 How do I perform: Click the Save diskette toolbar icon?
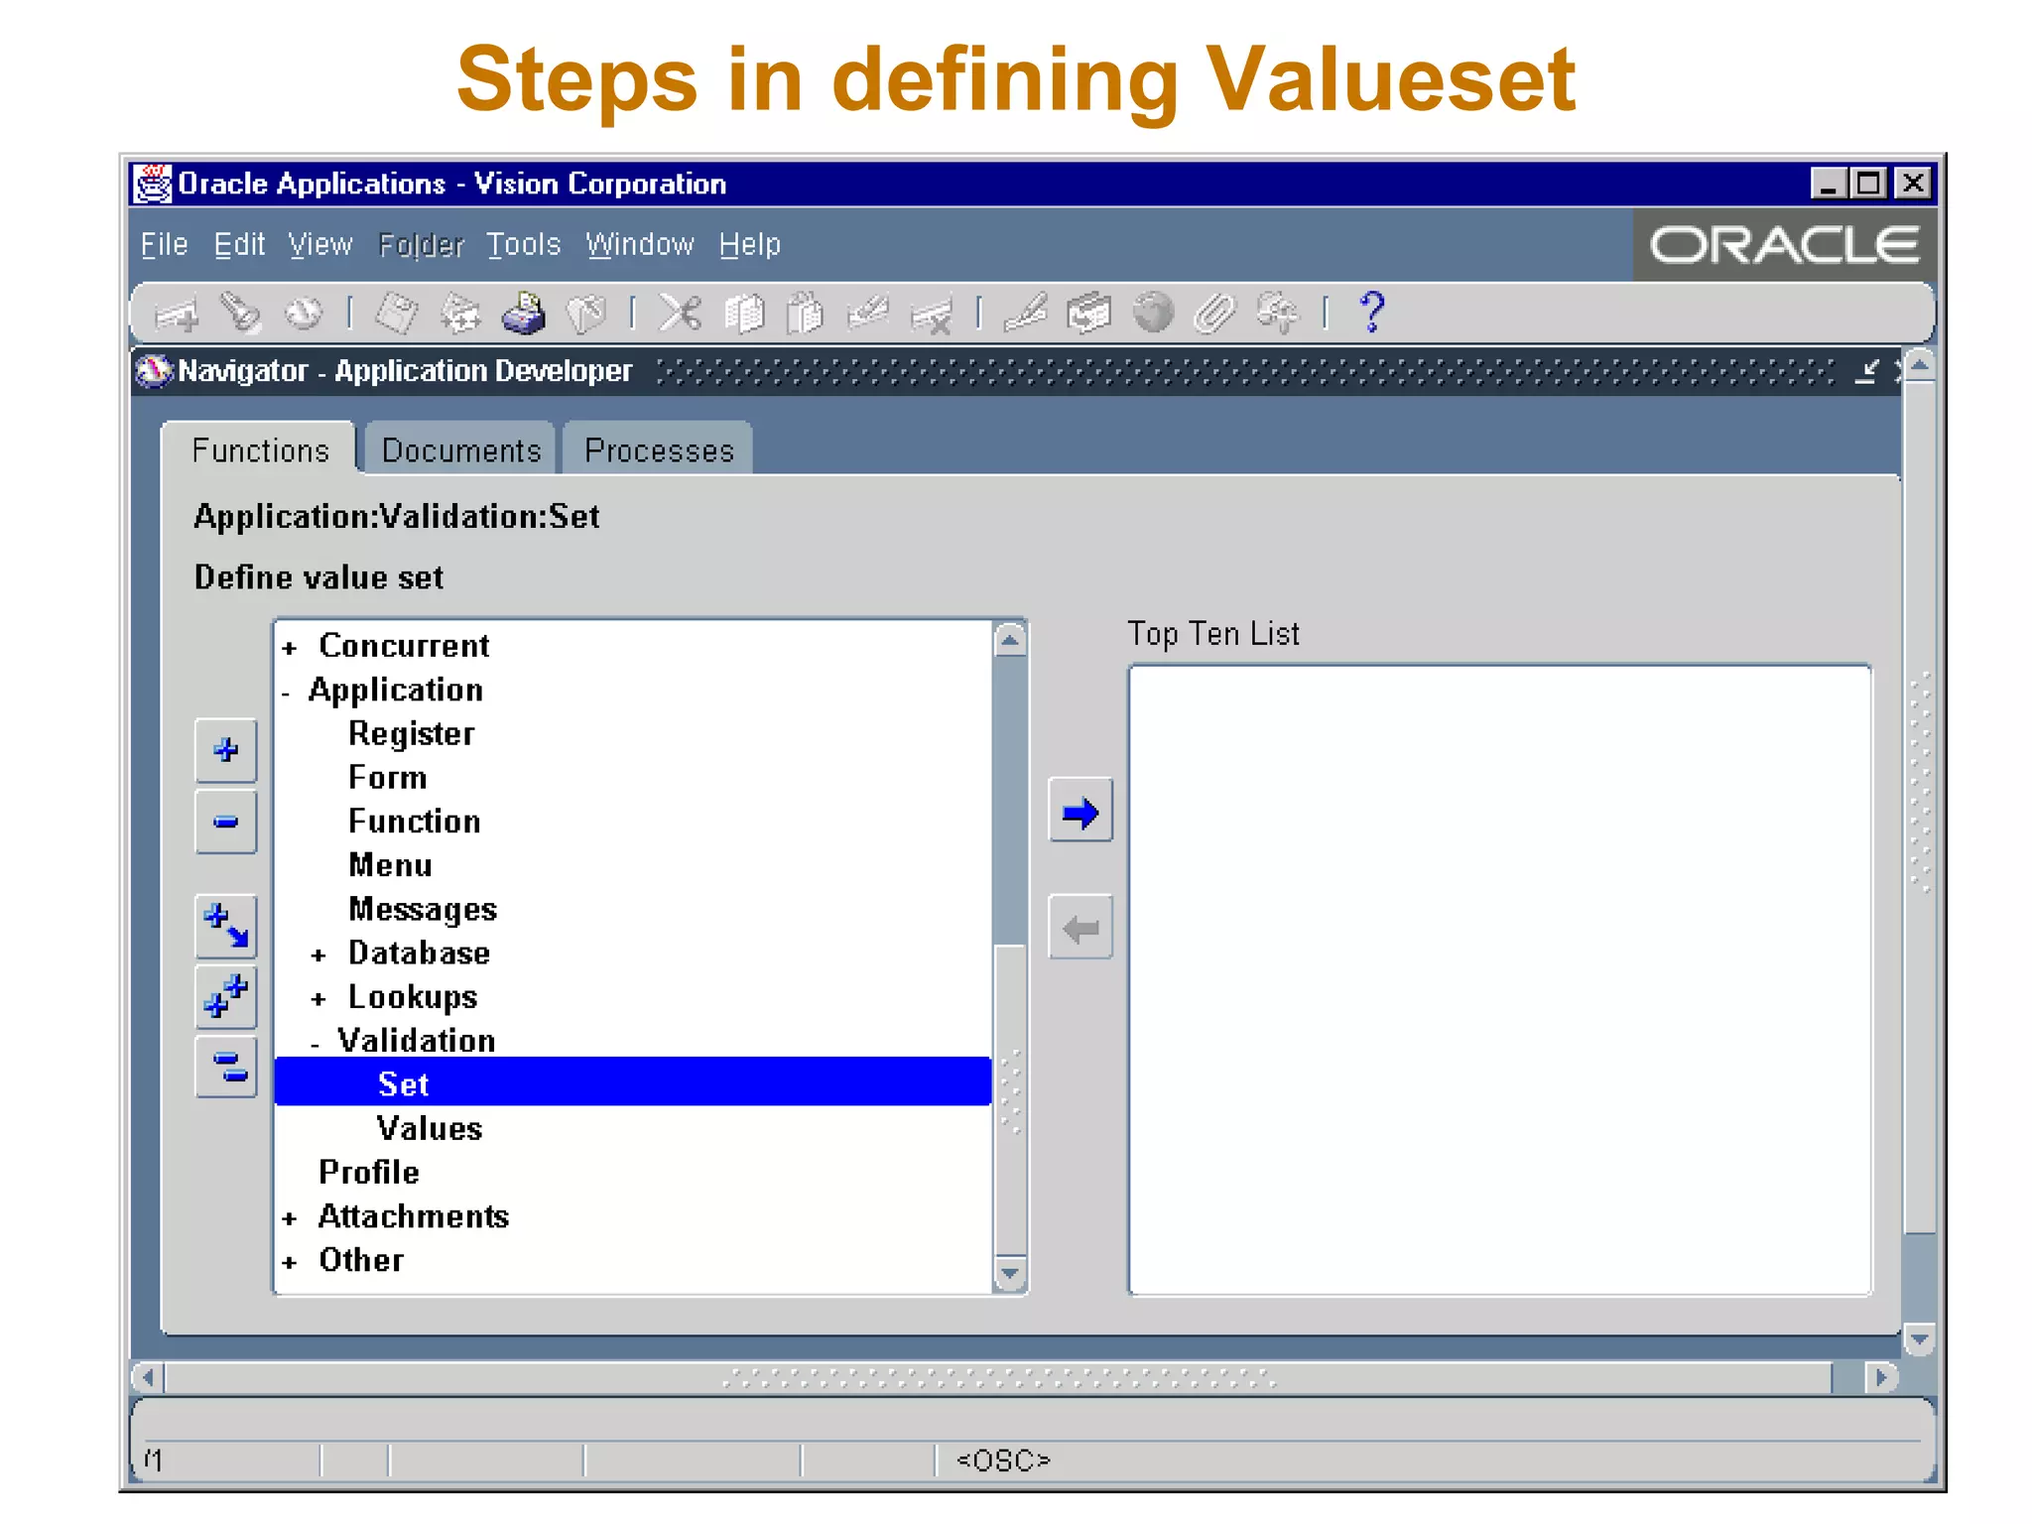click(397, 314)
